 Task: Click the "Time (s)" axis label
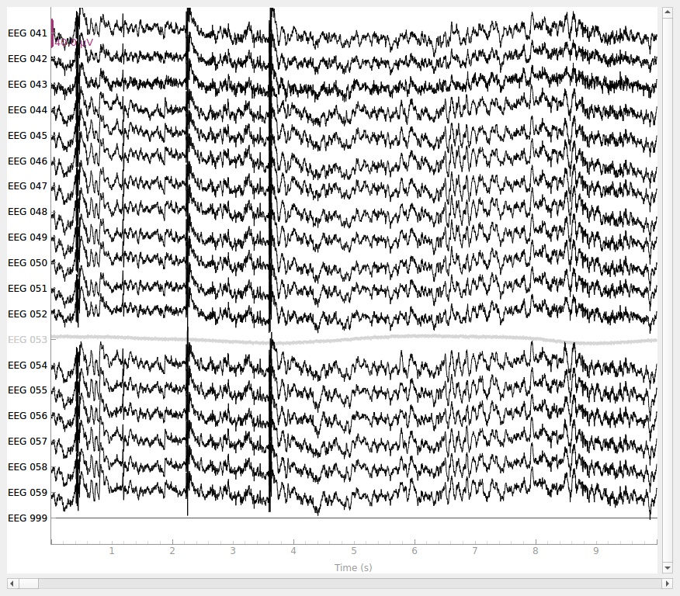coord(353,567)
